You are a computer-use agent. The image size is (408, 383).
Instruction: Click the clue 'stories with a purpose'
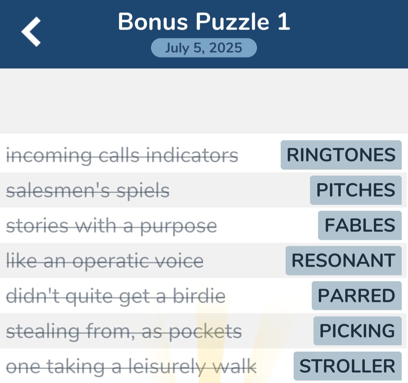point(111,225)
